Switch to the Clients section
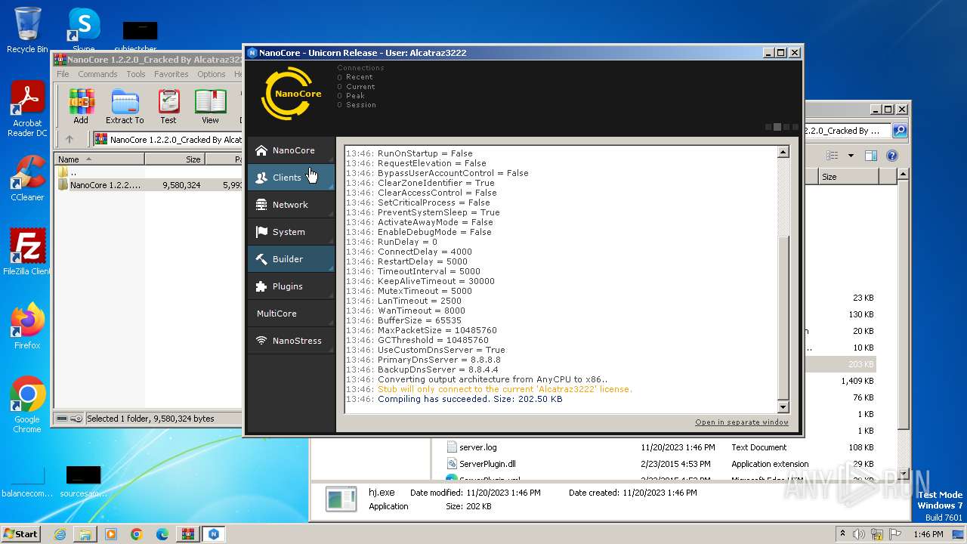967x544 pixels. pos(291,178)
